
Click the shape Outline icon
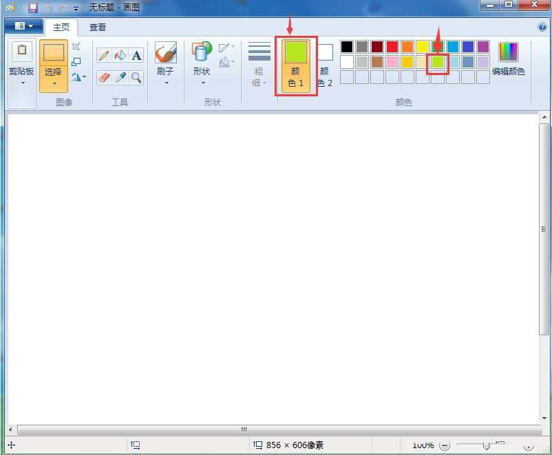pyautogui.click(x=224, y=47)
